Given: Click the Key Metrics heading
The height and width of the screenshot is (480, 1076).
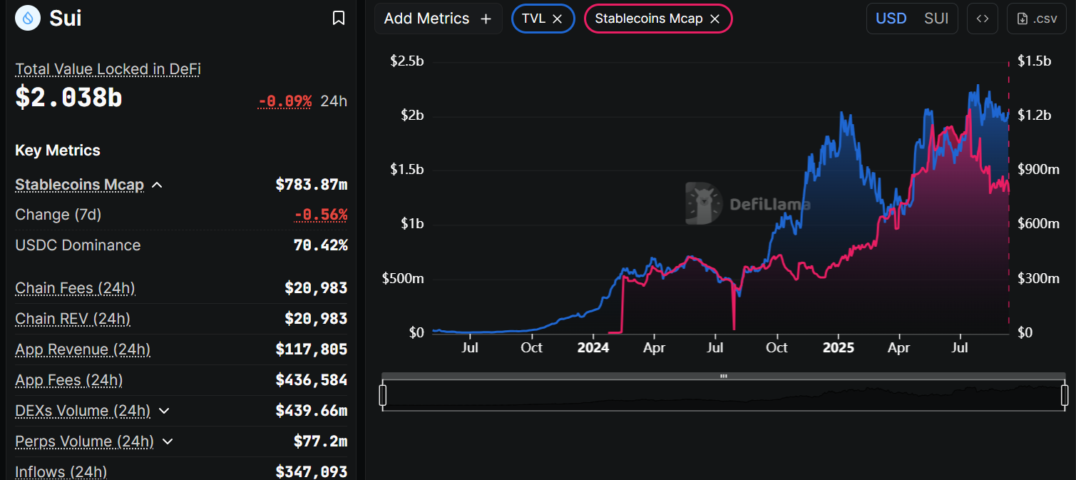Looking at the screenshot, I should point(58,150).
